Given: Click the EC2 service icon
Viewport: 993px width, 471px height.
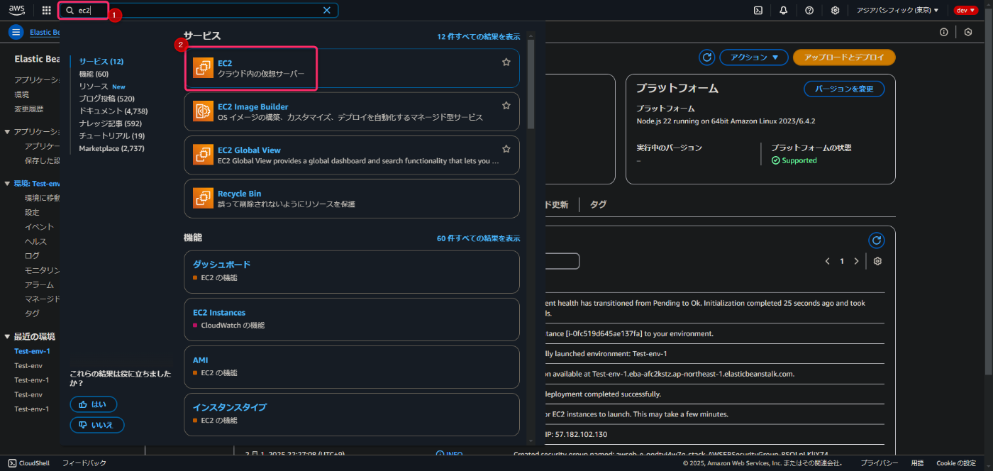Looking at the screenshot, I should click(x=204, y=68).
